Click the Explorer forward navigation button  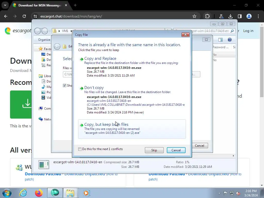[x=45, y=31]
